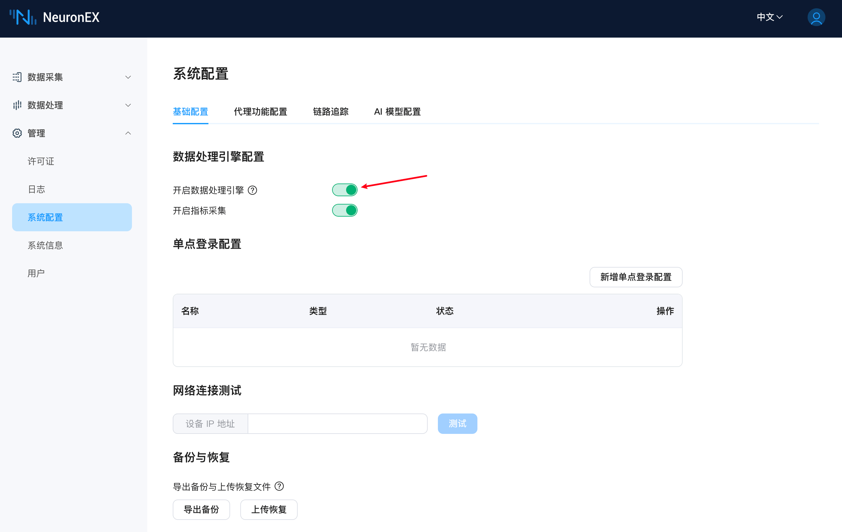Open the user avatar icon menu

click(816, 17)
